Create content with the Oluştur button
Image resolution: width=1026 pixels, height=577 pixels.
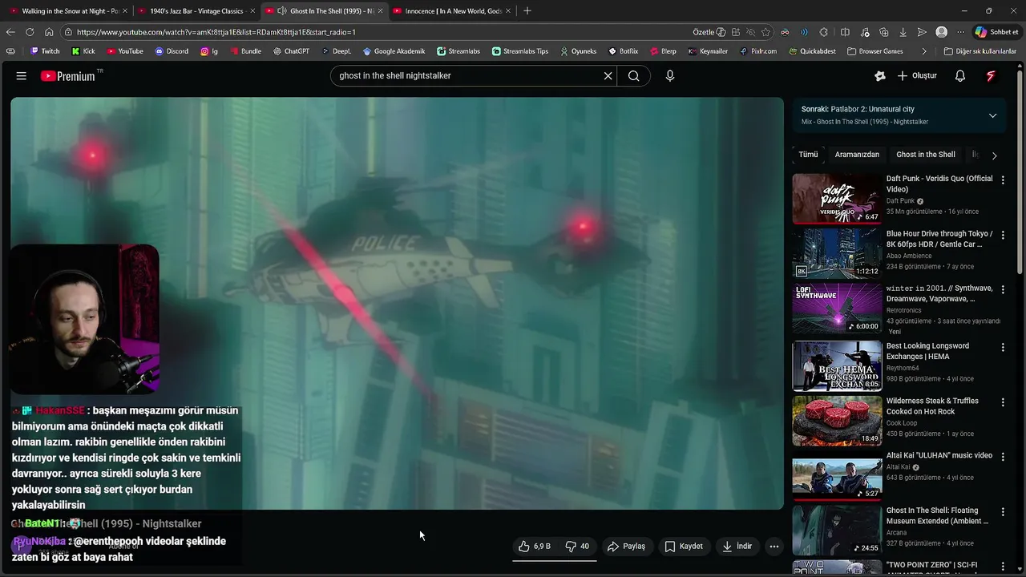(x=917, y=76)
